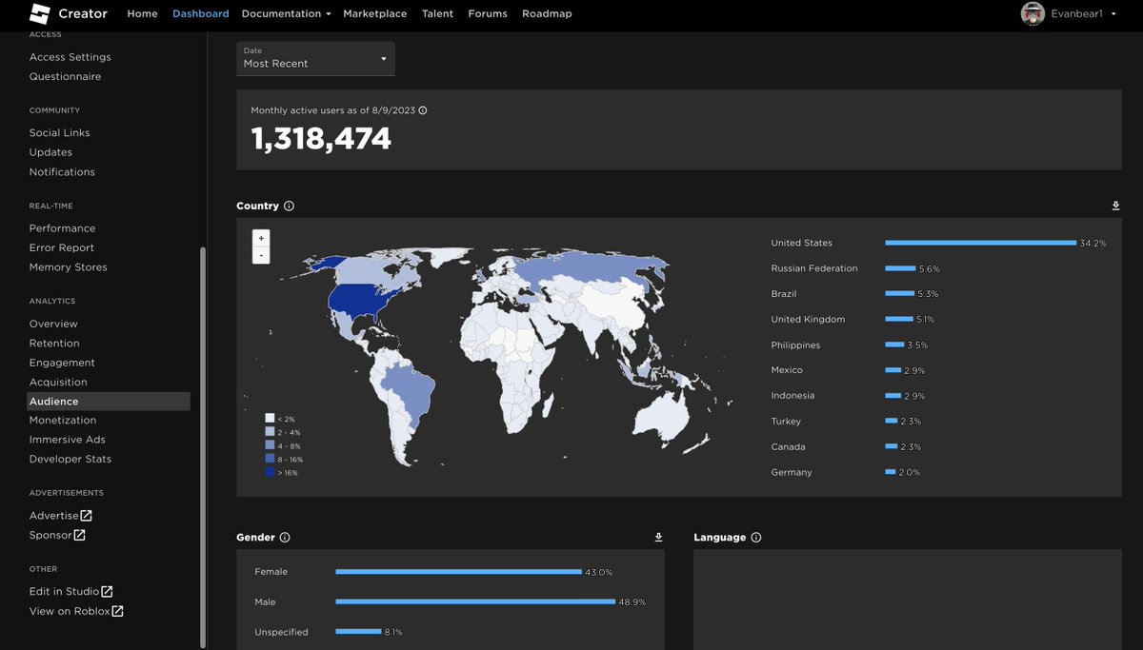The image size is (1143, 650).
Task: Click the monthly active users info icon
Action: (x=423, y=110)
